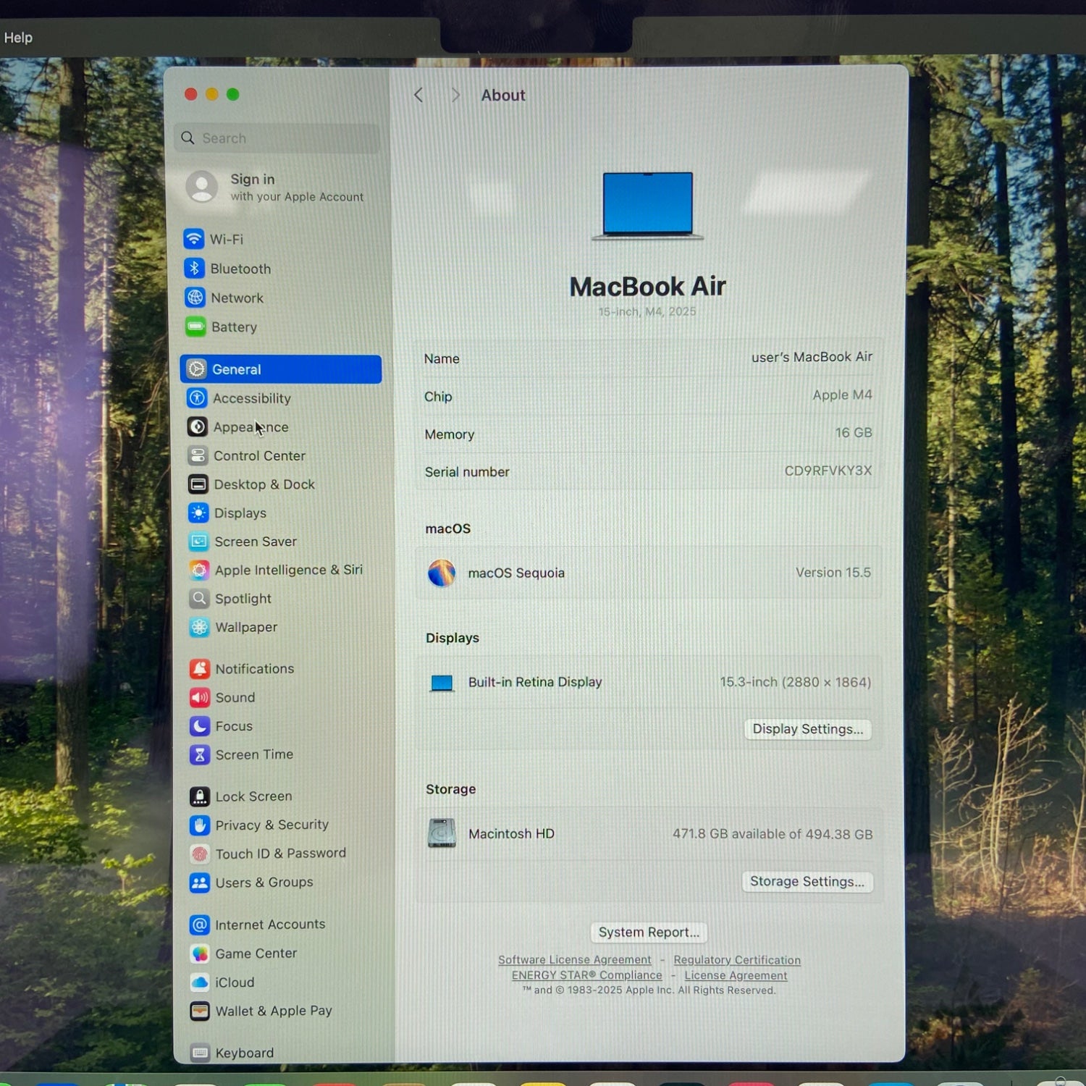Open Privacy & Security hand icon
Viewport: 1086px width, 1086px height.
[200, 825]
